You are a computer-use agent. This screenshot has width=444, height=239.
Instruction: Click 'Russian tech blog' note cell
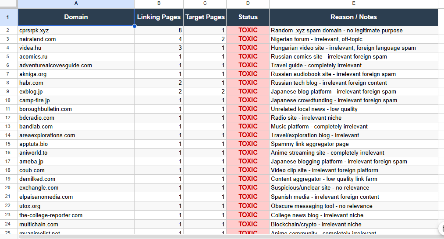pos(354,83)
